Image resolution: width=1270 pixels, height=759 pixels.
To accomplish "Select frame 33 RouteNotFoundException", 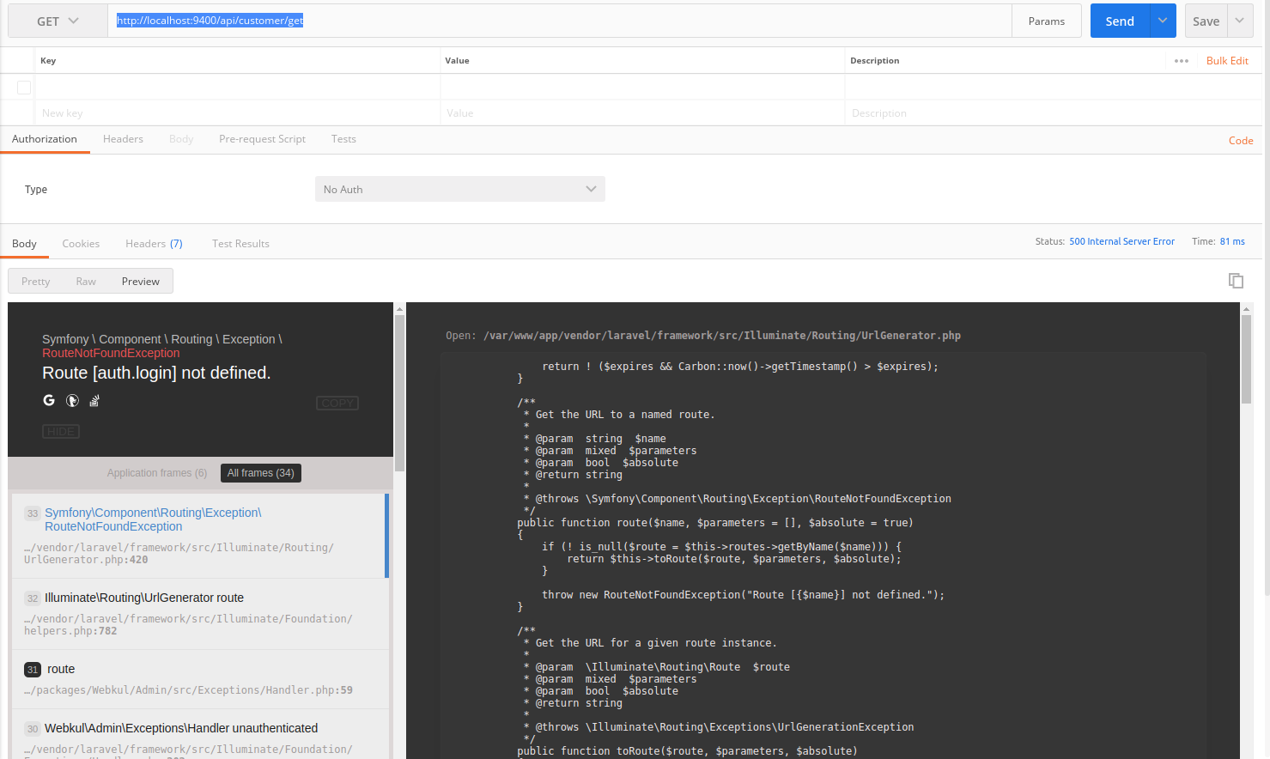I will 198,536.
